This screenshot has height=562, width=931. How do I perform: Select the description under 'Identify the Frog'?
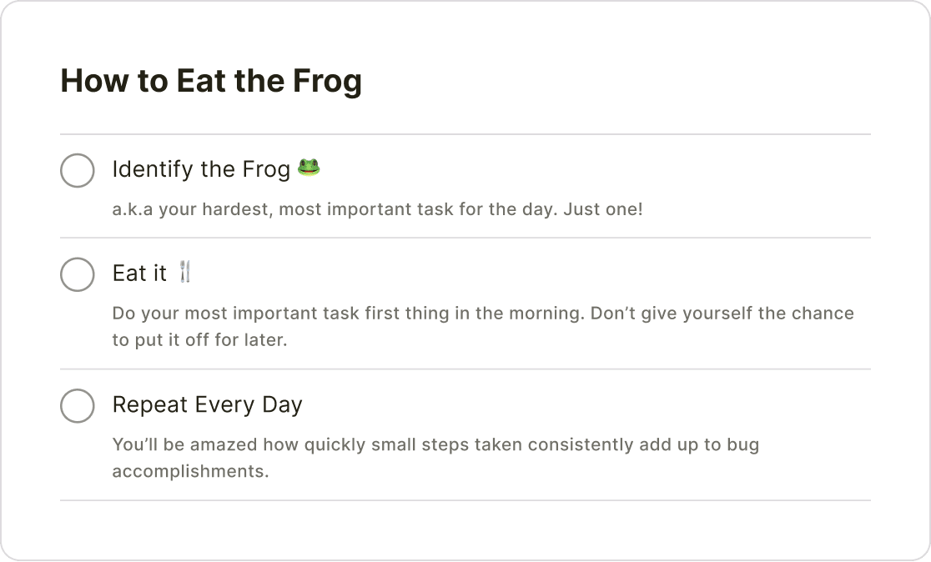tap(376, 209)
